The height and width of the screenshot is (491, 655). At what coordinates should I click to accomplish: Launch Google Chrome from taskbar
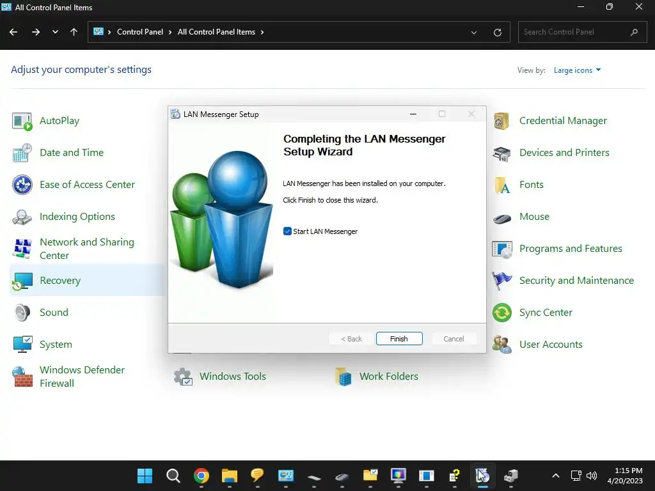pyautogui.click(x=201, y=476)
